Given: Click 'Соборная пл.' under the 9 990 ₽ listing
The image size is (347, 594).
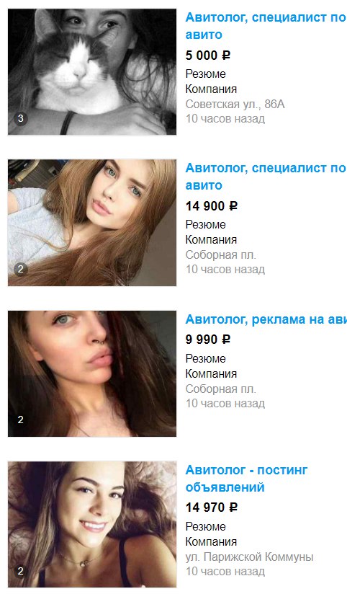Looking at the screenshot, I should (x=220, y=389).
